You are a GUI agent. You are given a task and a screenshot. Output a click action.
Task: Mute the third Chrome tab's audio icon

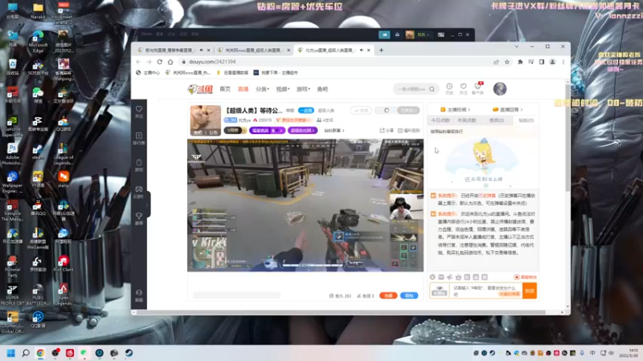[361, 51]
